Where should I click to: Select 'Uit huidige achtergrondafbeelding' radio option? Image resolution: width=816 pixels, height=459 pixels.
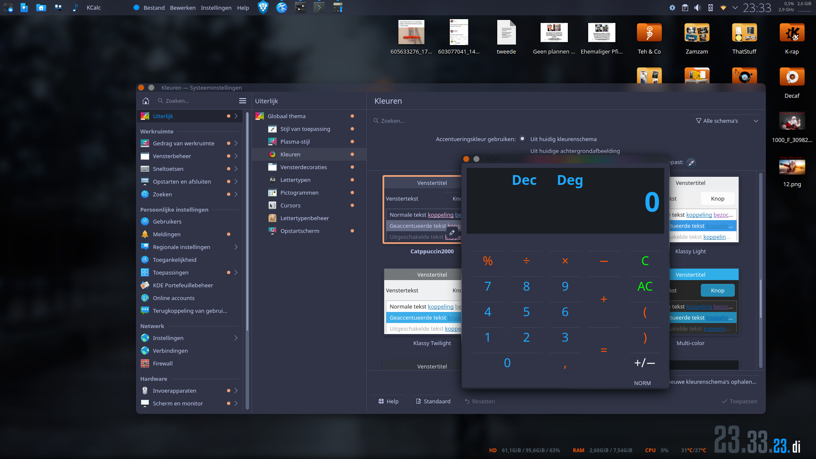[x=522, y=151]
